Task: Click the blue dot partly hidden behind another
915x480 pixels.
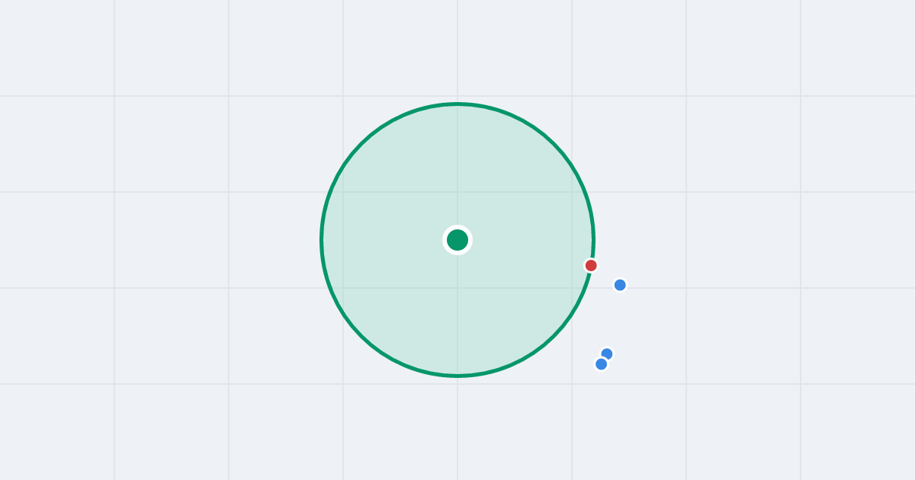Action: (x=608, y=353)
